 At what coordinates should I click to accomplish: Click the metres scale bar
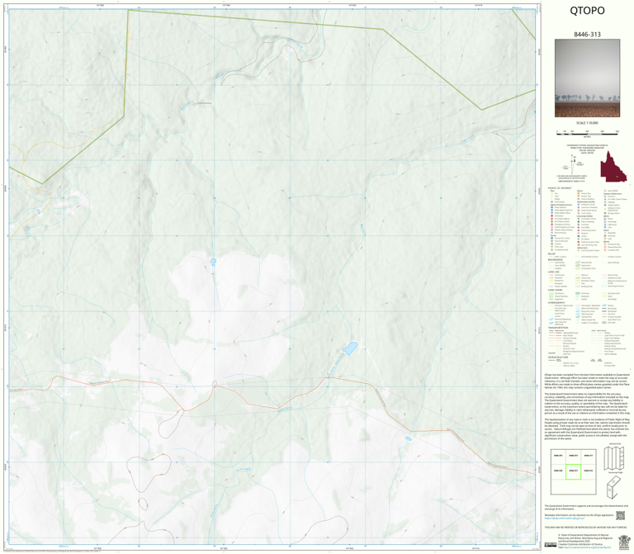tap(587, 133)
